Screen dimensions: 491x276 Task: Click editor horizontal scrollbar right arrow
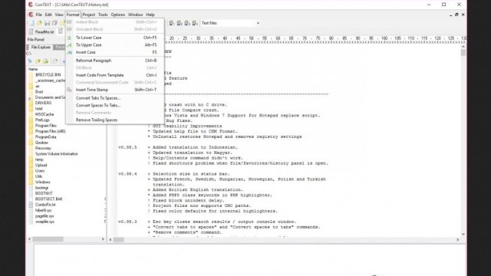point(457,239)
